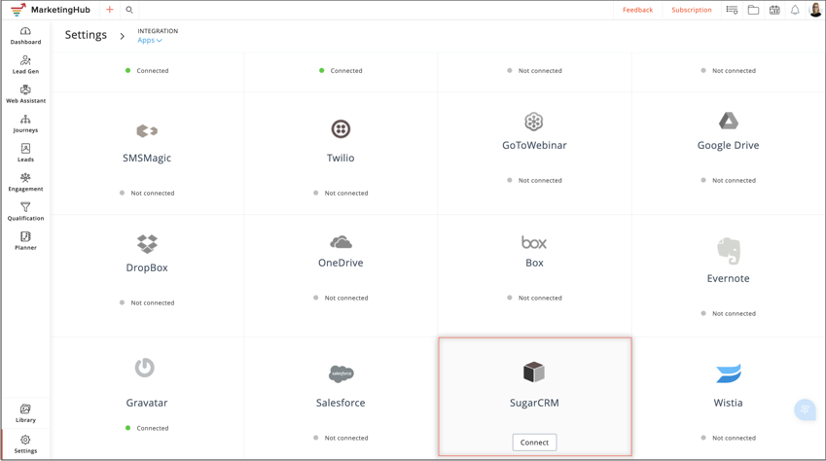
Task: Click the SMSMagic app icon
Action: click(147, 130)
